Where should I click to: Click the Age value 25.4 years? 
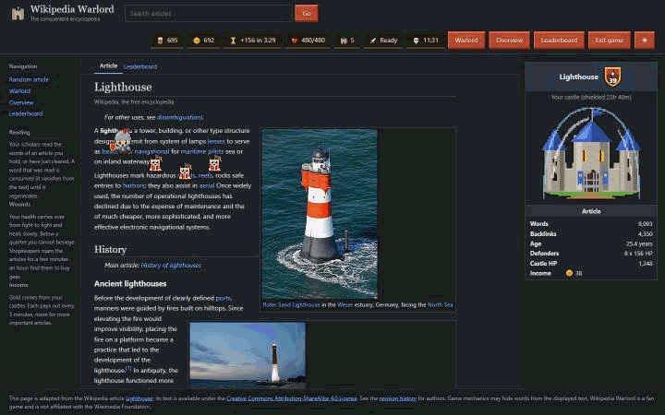click(x=639, y=243)
